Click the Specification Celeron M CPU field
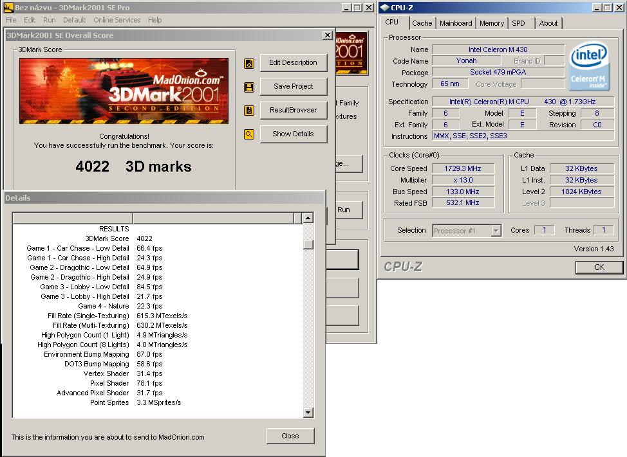 [523, 102]
